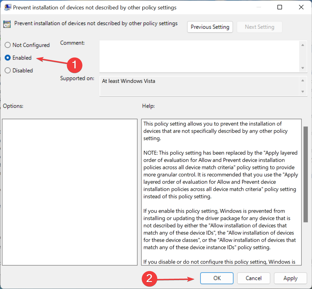Click the policy setting icon beside heading
This screenshot has width=312, height=289.
point(7,24)
